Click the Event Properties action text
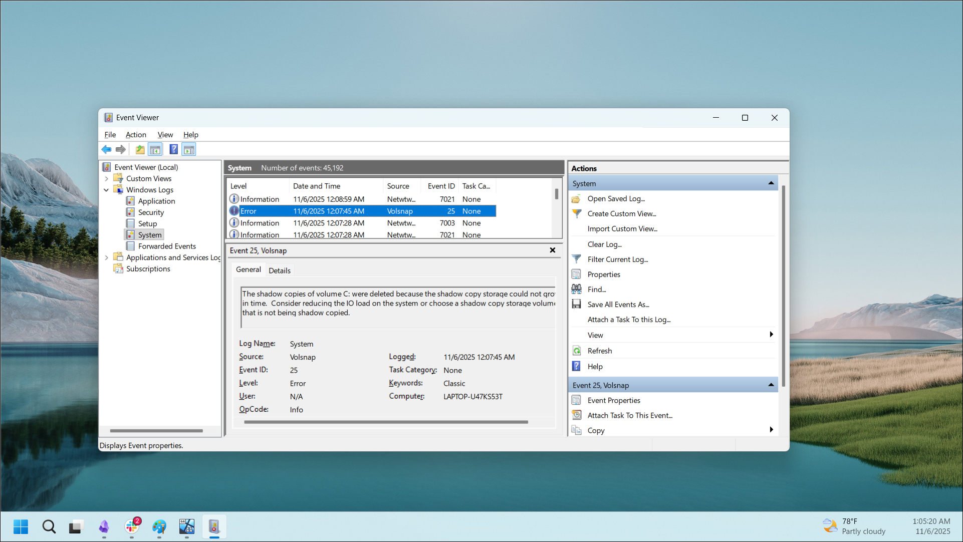963x542 pixels. [614, 401]
